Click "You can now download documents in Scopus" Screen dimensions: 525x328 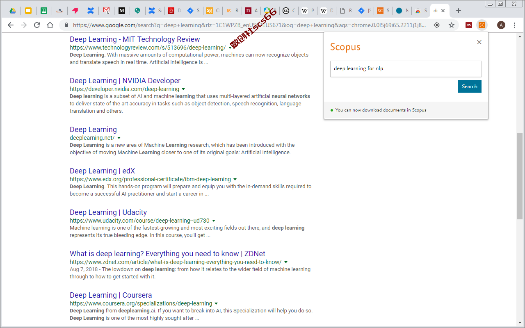tap(381, 110)
